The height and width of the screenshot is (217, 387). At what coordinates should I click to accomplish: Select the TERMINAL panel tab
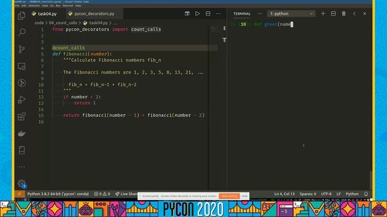[x=242, y=14]
